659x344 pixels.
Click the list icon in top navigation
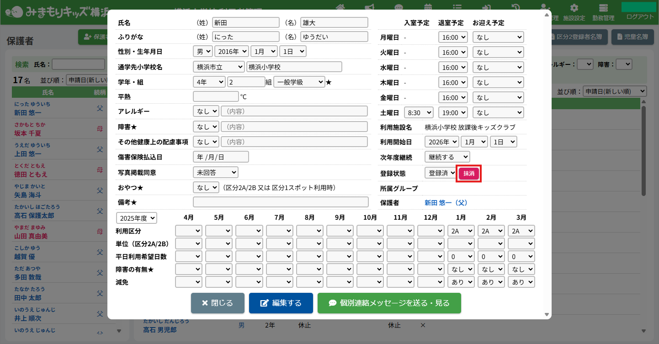457,7
